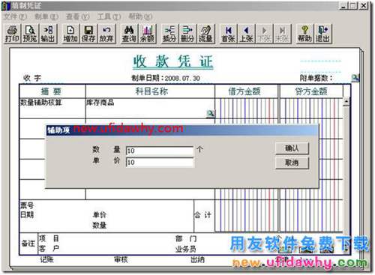This screenshot has width=375, height=275.
Task: Open the 工具 menu
Action: click(x=109, y=16)
